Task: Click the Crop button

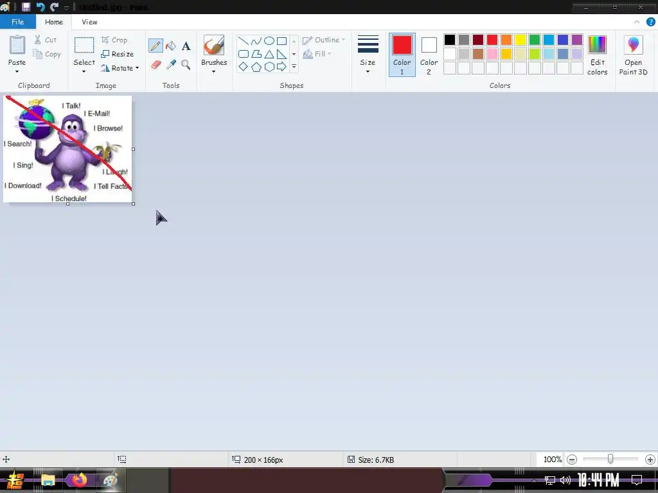Action: click(114, 40)
